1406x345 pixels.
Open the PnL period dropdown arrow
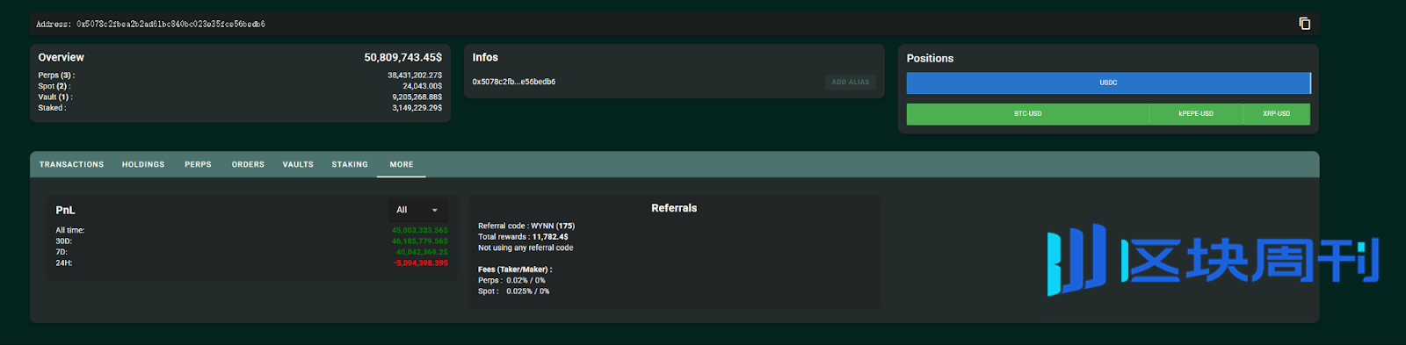tap(434, 211)
